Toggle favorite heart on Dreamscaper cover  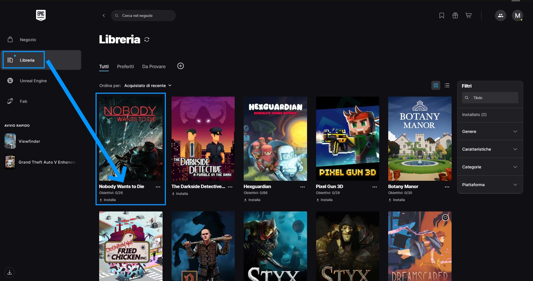[445, 217]
